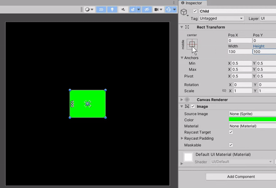The height and width of the screenshot is (188, 276).
Task: Collapse the Anchors section
Action: (182, 58)
